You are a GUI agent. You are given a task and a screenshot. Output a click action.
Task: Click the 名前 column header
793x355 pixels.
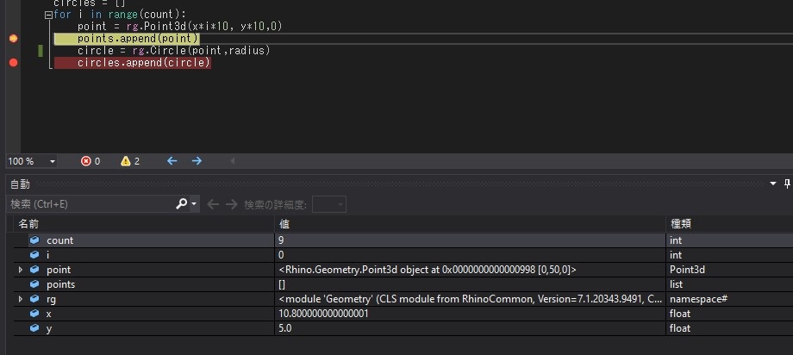point(146,223)
